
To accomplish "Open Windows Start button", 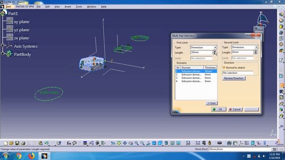I will click(5, 156).
